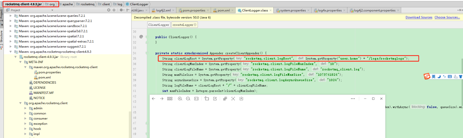Open the three-dot more menu in image viewer
This screenshot has width=463, height=138.
coord(353,99)
